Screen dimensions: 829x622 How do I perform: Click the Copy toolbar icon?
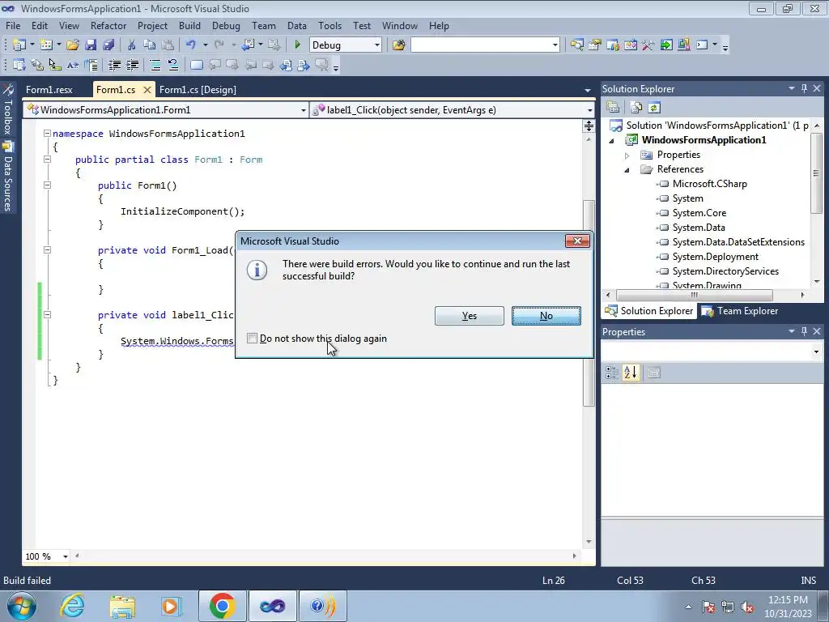coord(150,45)
